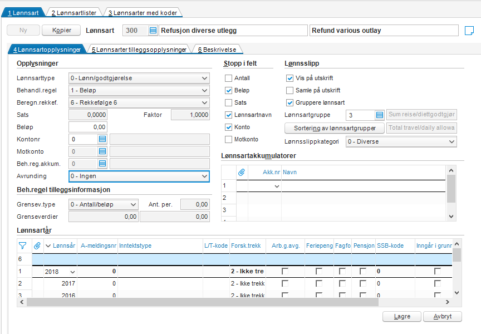
Task: Switch to the Lønnsart tab
Action: point(23,13)
